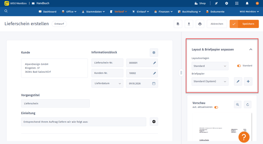Open the Lieferdatum dropdown

(107, 83)
